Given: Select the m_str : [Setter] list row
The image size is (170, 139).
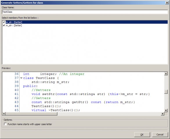Looking at the screenshot, I should point(85,25).
